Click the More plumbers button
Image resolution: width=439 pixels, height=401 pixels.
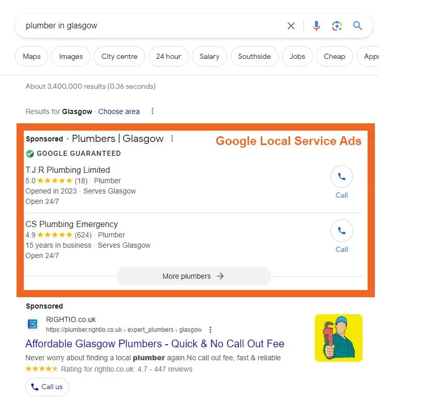coord(193,276)
